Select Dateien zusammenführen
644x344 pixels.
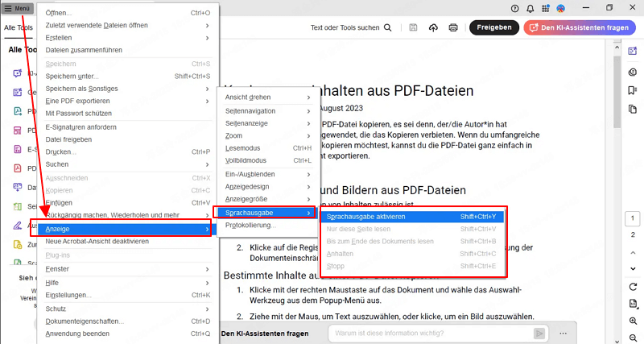click(127, 50)
